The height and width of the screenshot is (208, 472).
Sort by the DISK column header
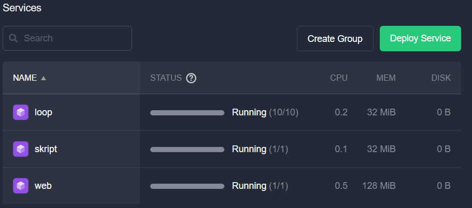[x=441, y=78]
